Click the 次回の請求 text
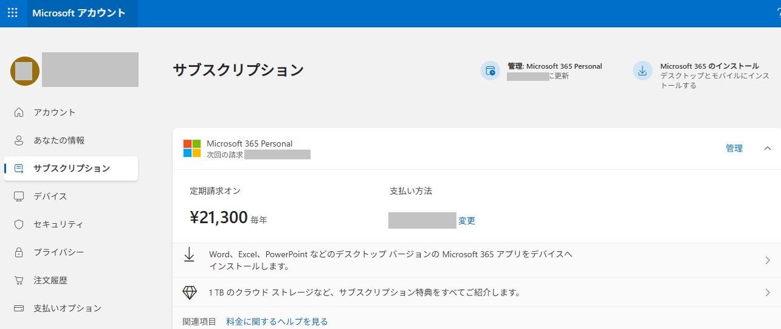The image size is (781, 329). click(x=225, y=155)
